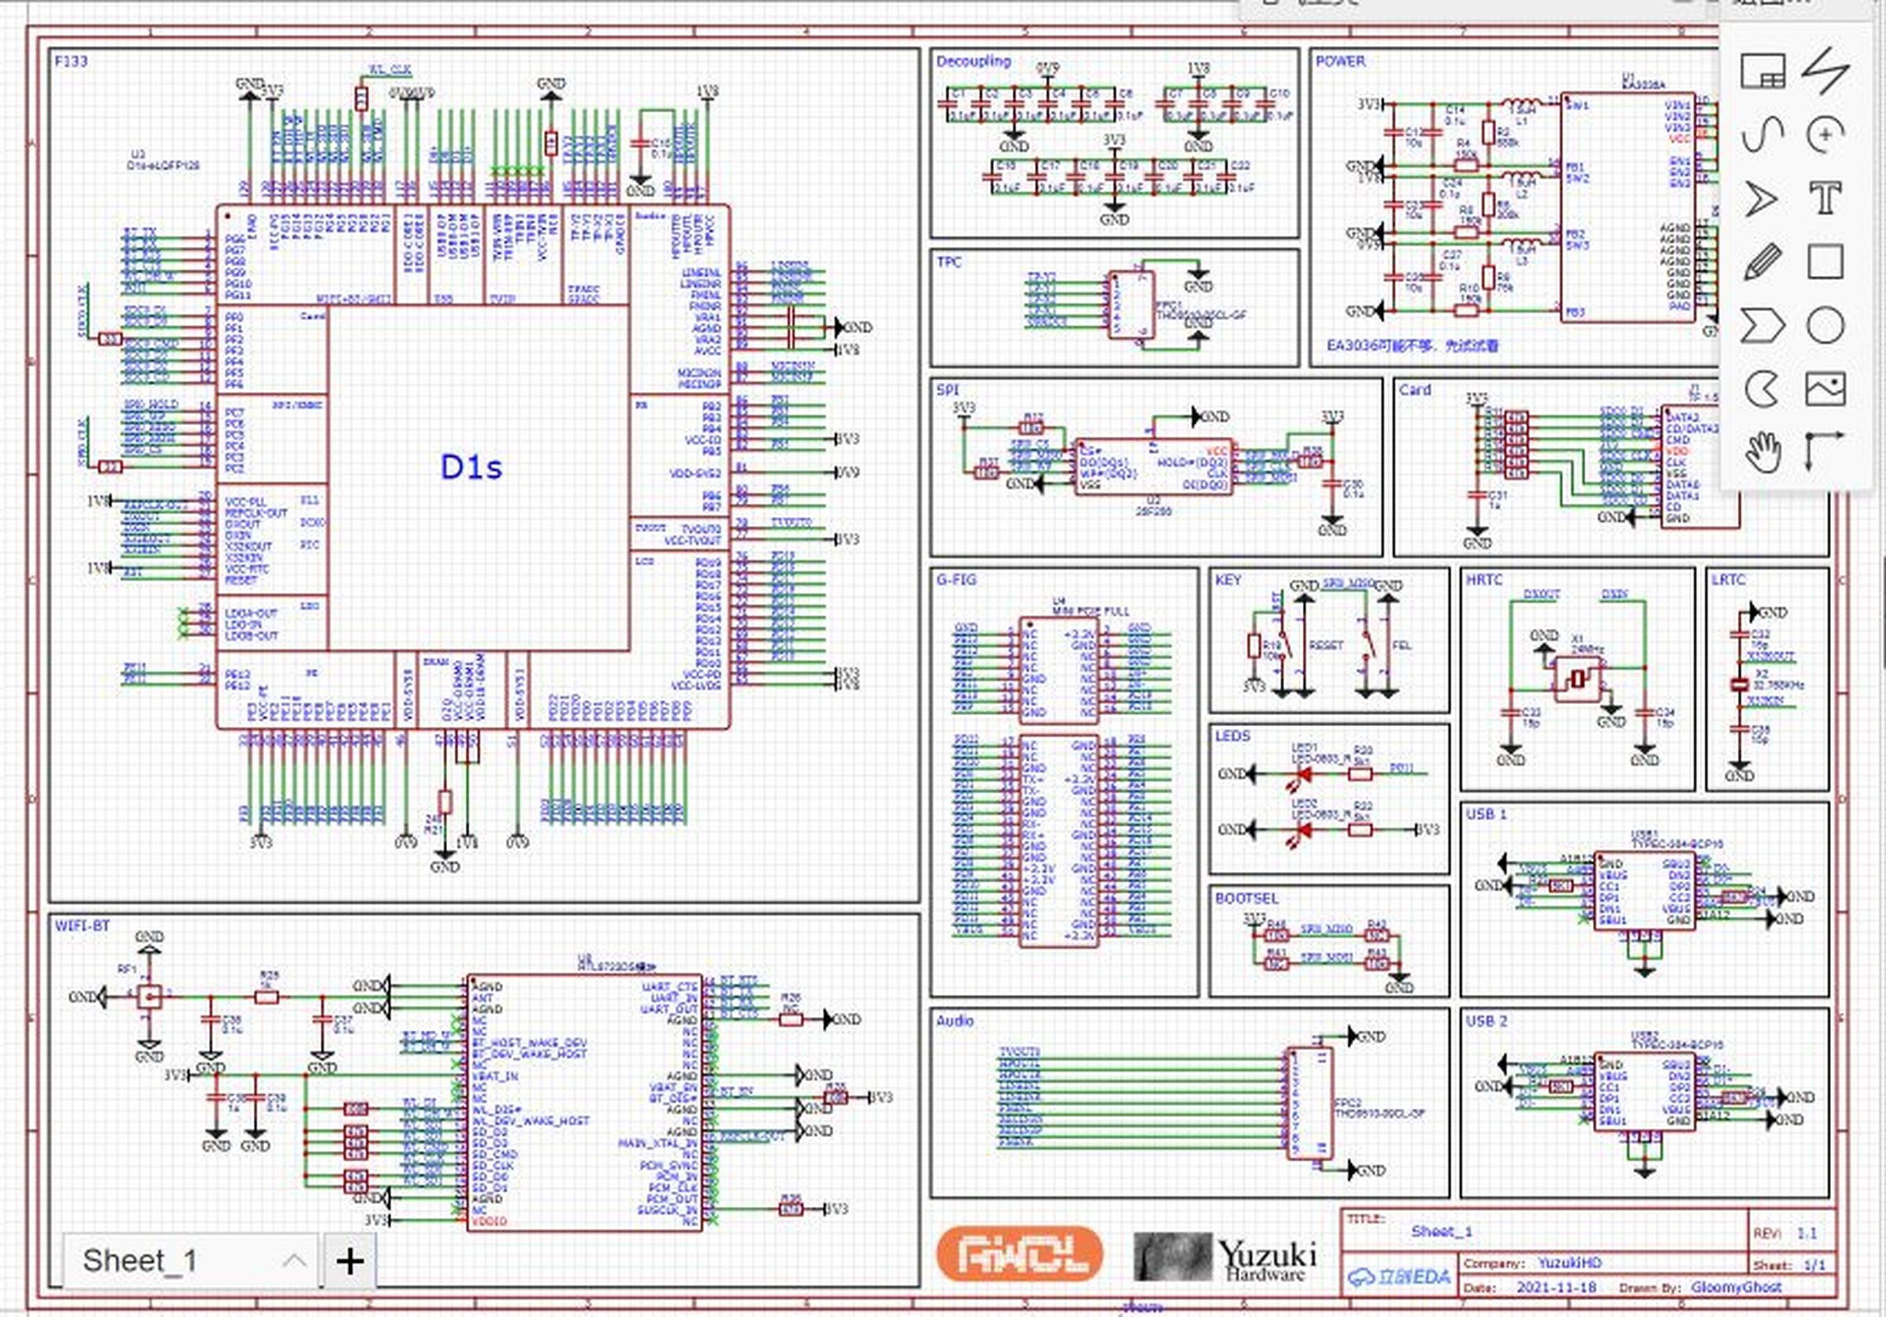The height and width of the screenshot is (1317, 1886).
Task: Select the F133 block title
Action: 71,61
